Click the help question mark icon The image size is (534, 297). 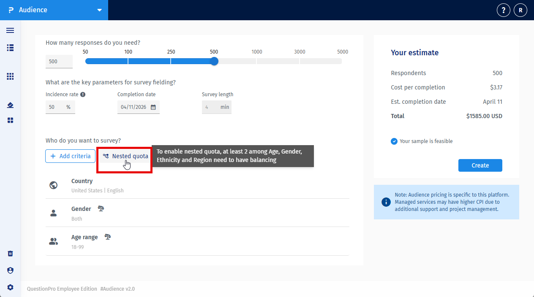pyautogui.click(x=504, y=10)
